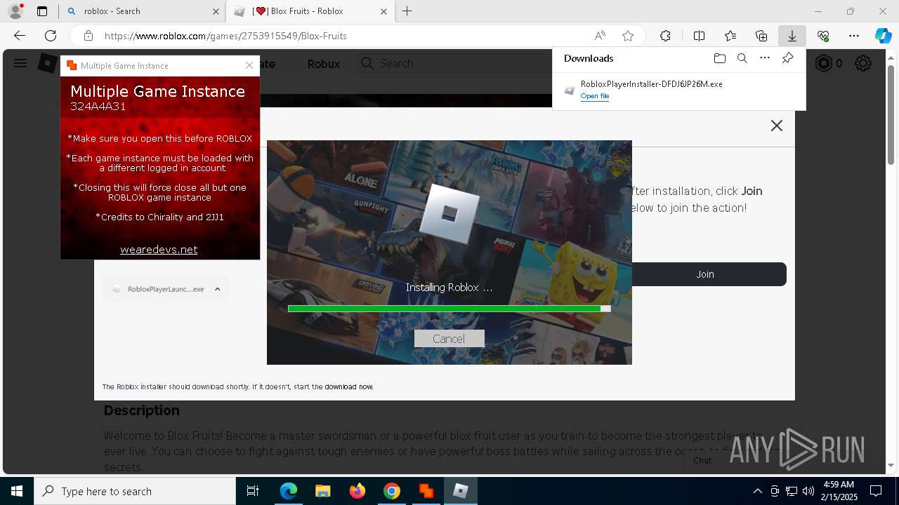
Task: Open File Explorer from taskbar
Action: click(x=322, y=491)
